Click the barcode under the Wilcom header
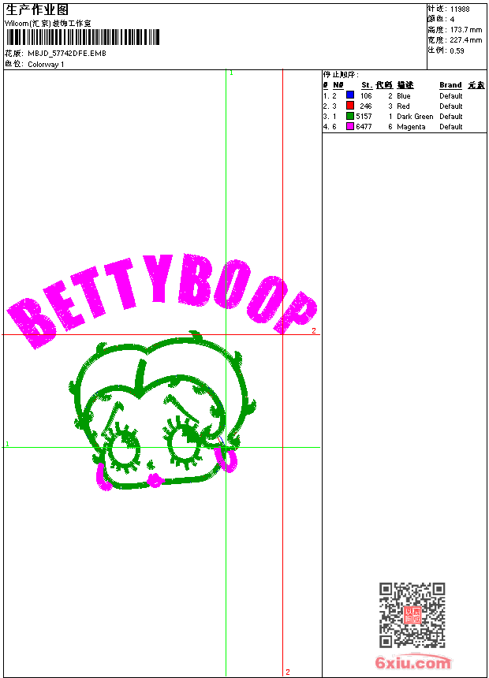The width and height of the screenshot is (489, 678). pyautogui.click(x=83, y=38)
